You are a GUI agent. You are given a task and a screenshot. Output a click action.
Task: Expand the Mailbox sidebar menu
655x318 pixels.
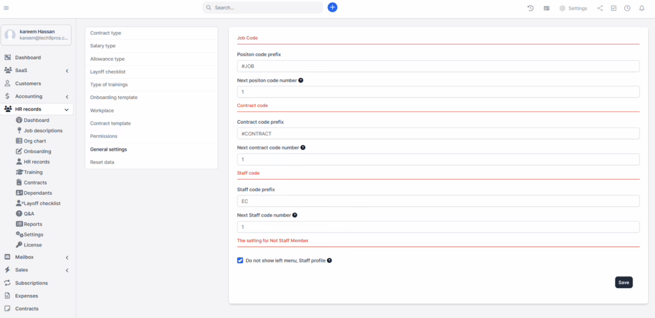click(x=67, y=257)
